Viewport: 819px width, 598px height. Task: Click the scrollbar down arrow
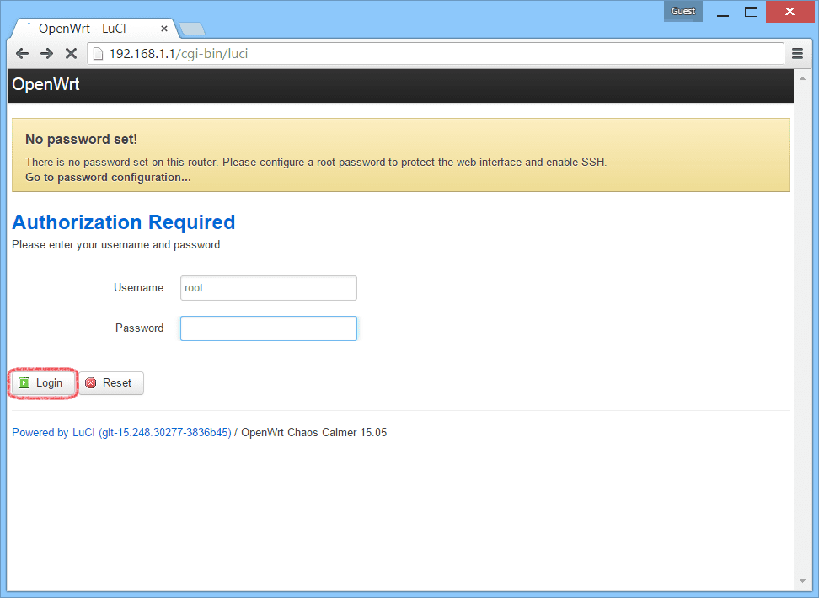[x=801, y=581]
